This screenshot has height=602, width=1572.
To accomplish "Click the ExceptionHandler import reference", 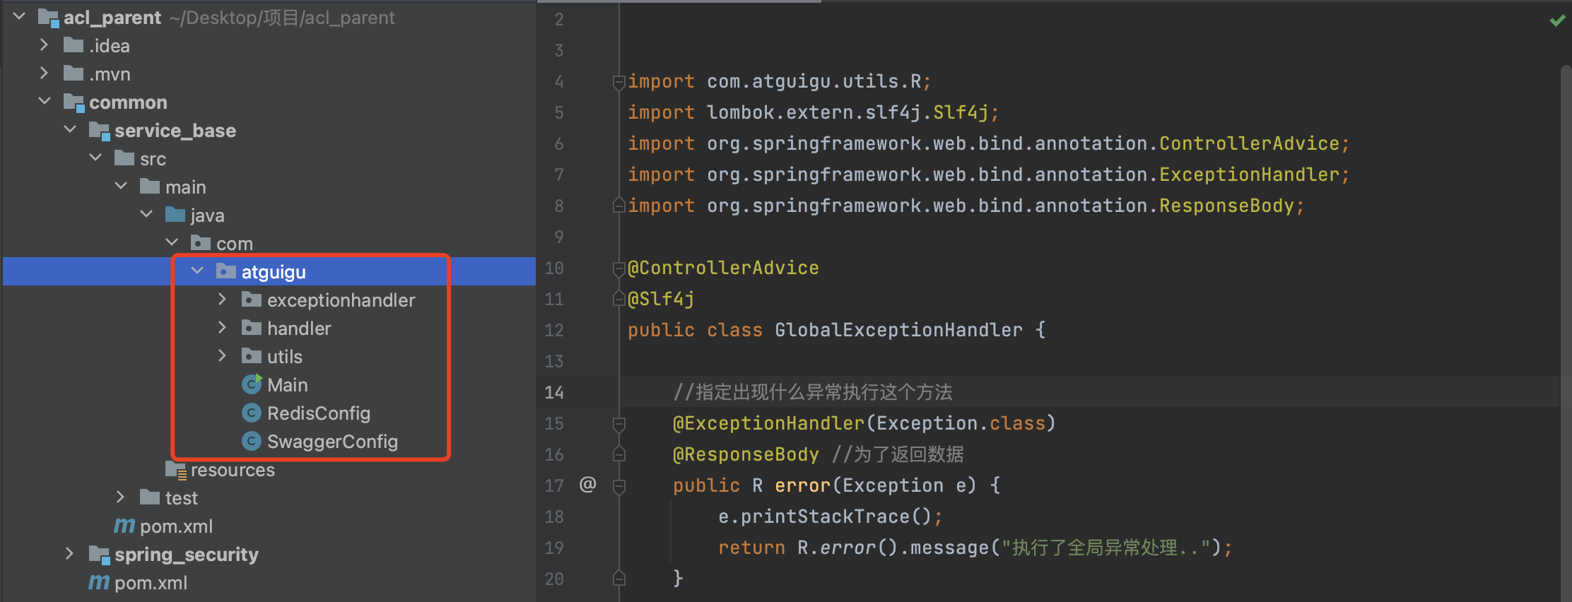I will 1249,175.
